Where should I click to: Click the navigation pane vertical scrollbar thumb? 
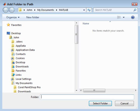(76, 34)
